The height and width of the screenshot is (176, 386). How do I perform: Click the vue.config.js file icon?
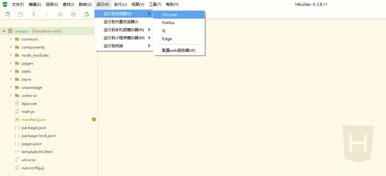point(17,168)
